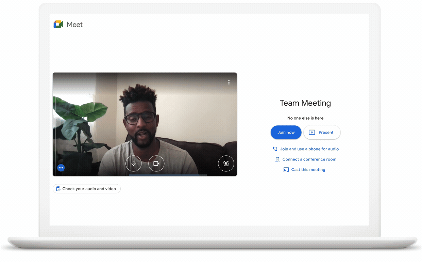Screen dimensions: 422x262
Task: Click the Google Meet logo
Action: [x=58, y=24]
